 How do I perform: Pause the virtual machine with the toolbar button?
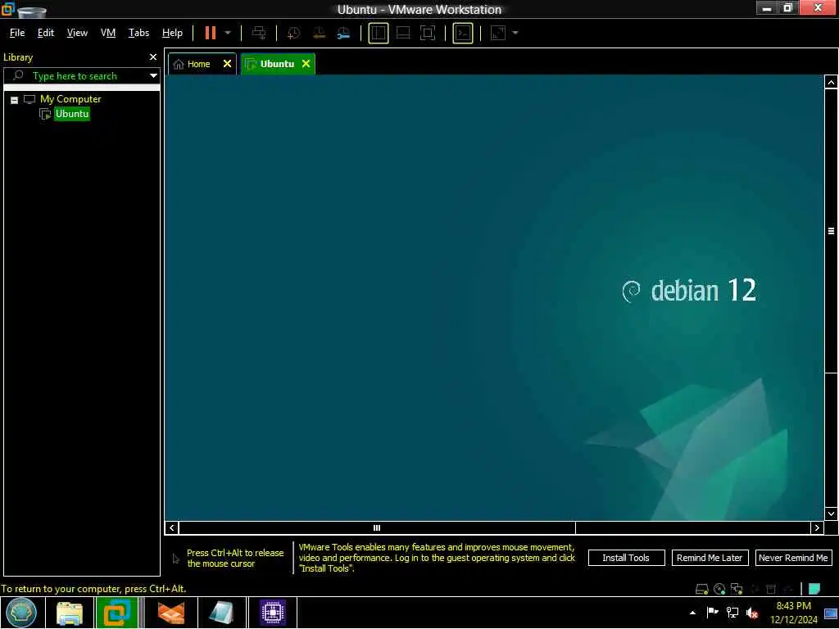point(211,33)
